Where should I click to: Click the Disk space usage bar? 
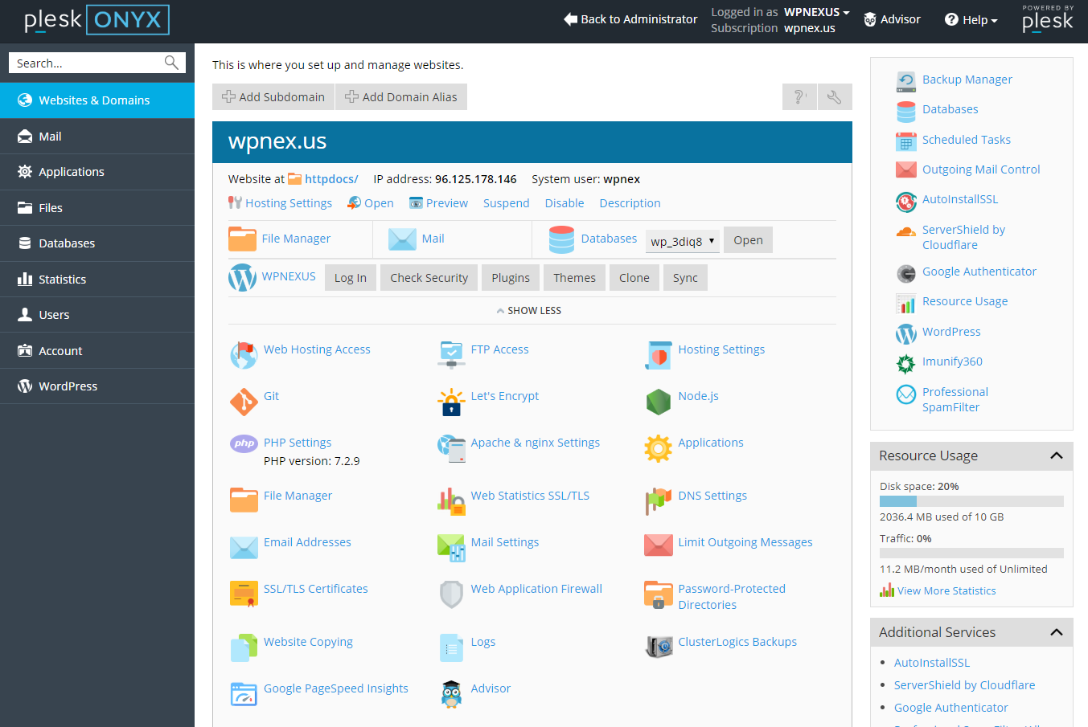(x=971, y=501)
